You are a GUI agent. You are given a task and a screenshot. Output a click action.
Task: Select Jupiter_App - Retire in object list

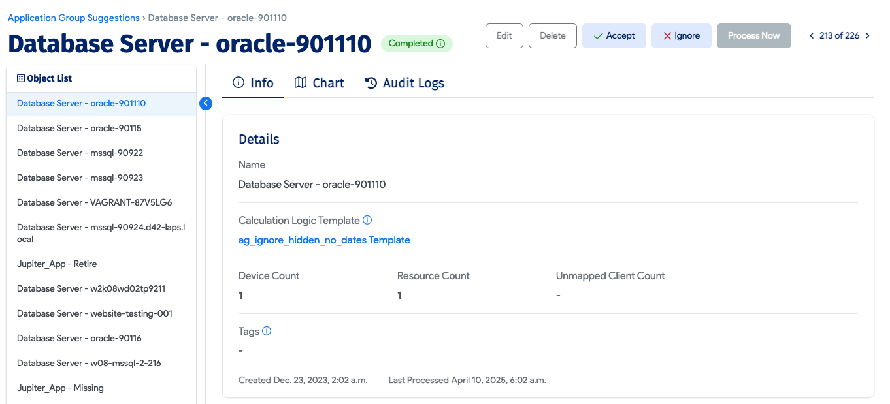pyautogui.click(x=57, y=264)
